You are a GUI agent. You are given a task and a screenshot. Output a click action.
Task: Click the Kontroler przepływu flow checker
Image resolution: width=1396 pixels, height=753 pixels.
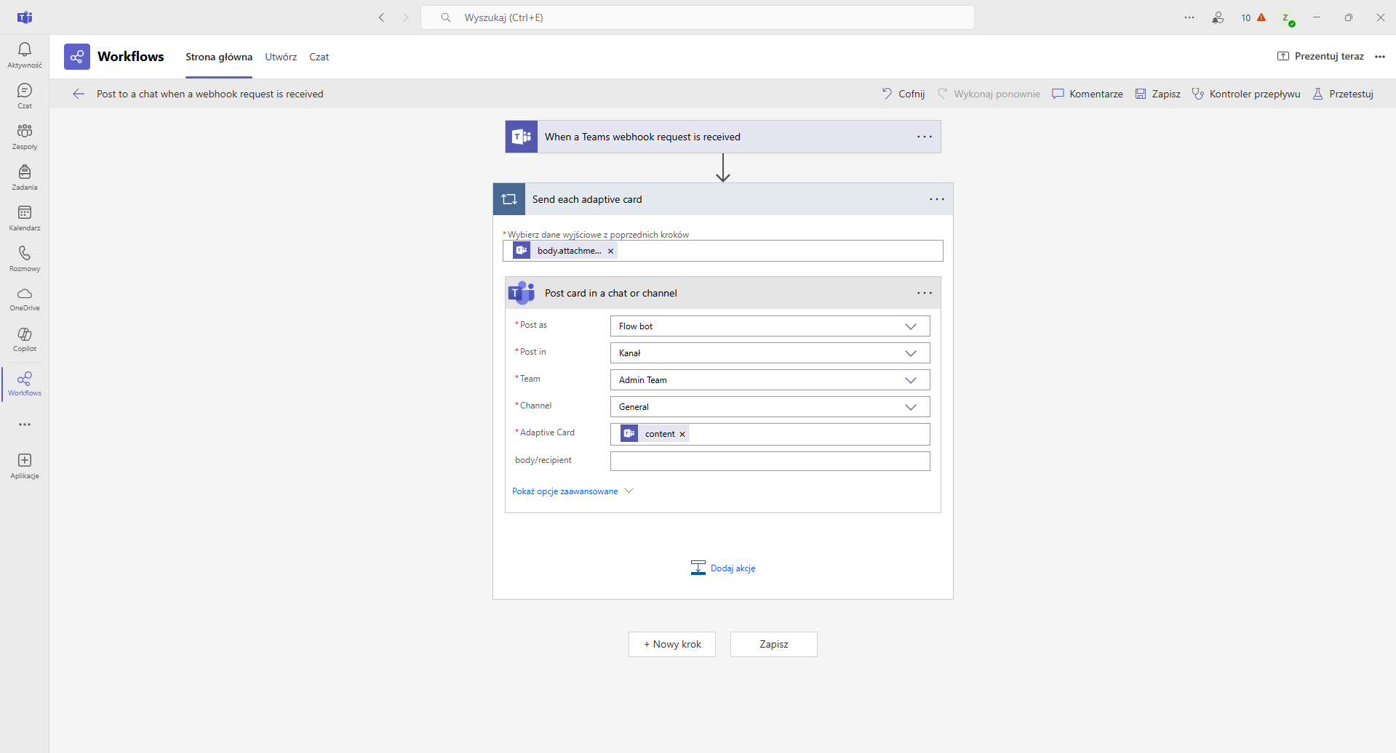(1245, 94)
